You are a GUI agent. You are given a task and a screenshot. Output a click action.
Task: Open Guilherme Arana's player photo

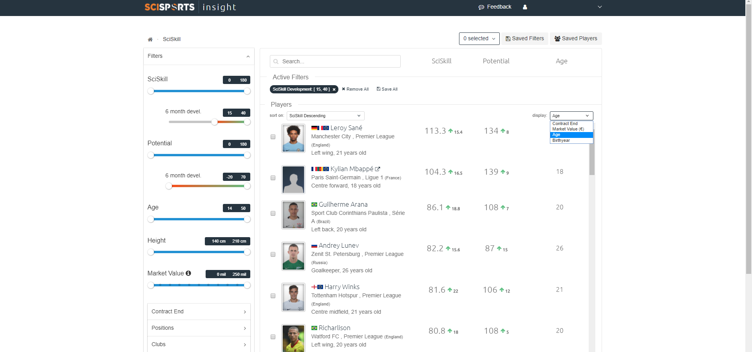[x=293, y=215]
